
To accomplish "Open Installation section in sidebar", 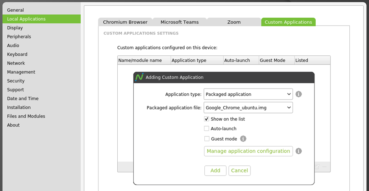I will 41,107.
